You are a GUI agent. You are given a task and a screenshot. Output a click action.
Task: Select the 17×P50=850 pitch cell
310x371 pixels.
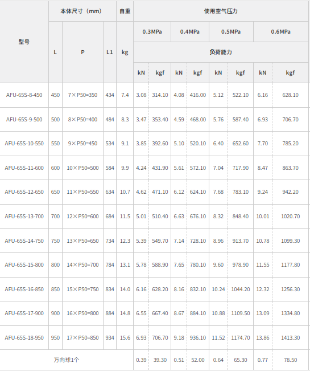[82, 337]
